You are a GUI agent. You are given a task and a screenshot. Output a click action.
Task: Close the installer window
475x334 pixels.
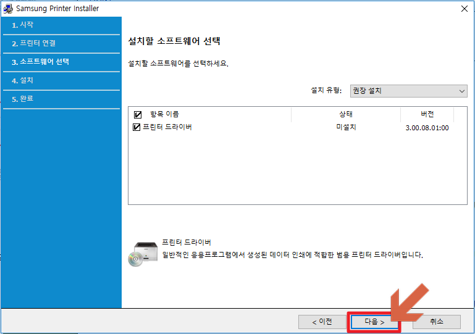click(x=464, y=9)
